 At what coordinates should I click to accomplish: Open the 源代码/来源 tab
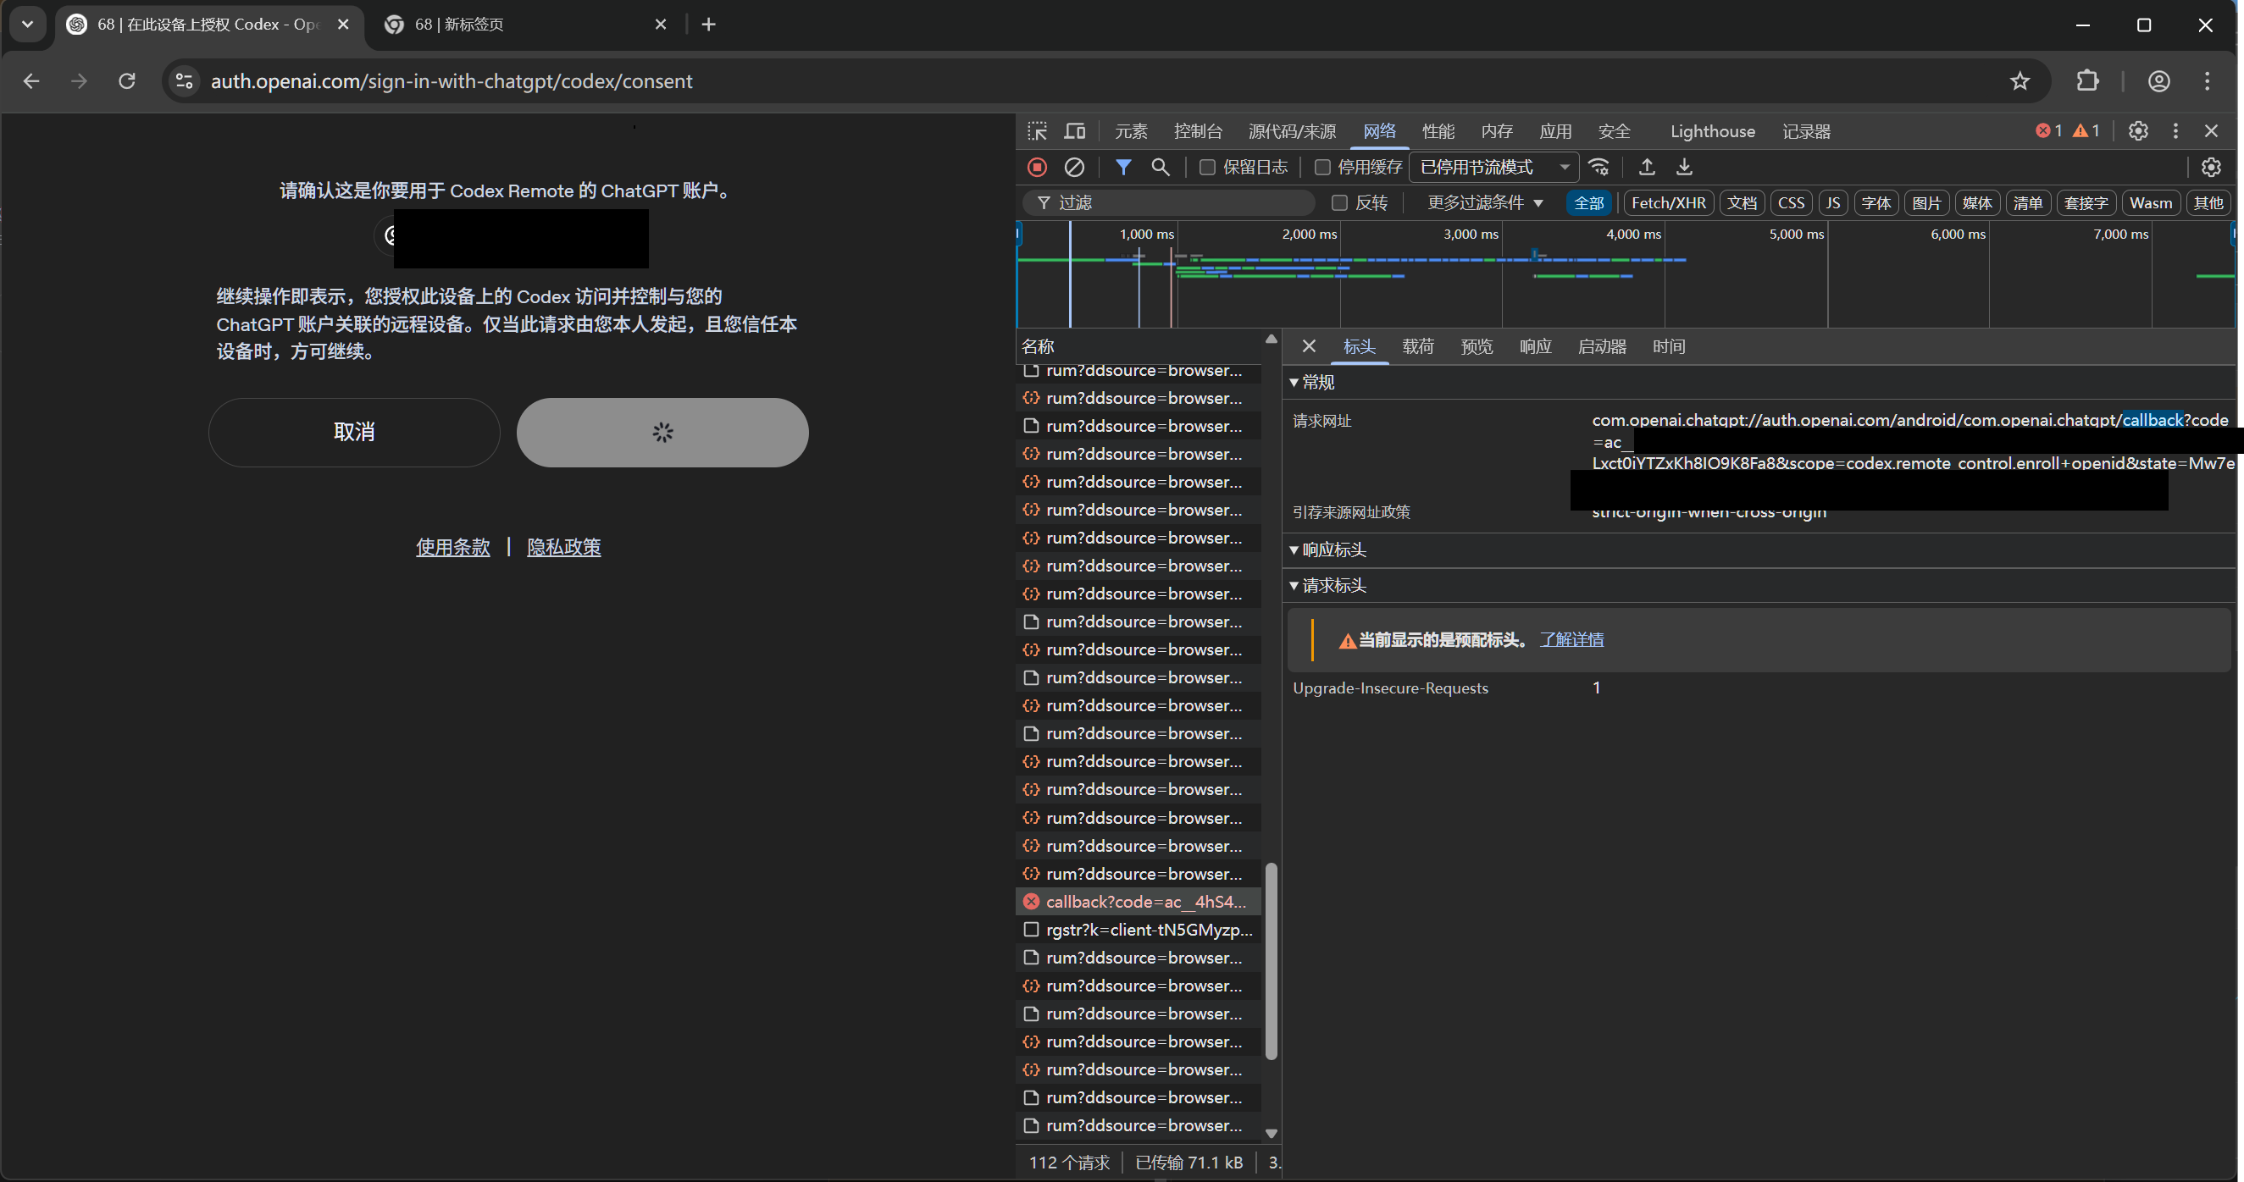[x=1292, y=131]
